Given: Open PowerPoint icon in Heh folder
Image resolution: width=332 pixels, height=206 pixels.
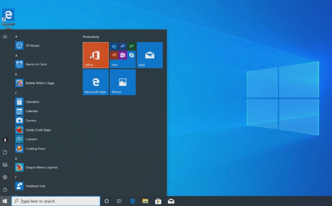Looking at the screenshot, I should [x=114, y=55].
